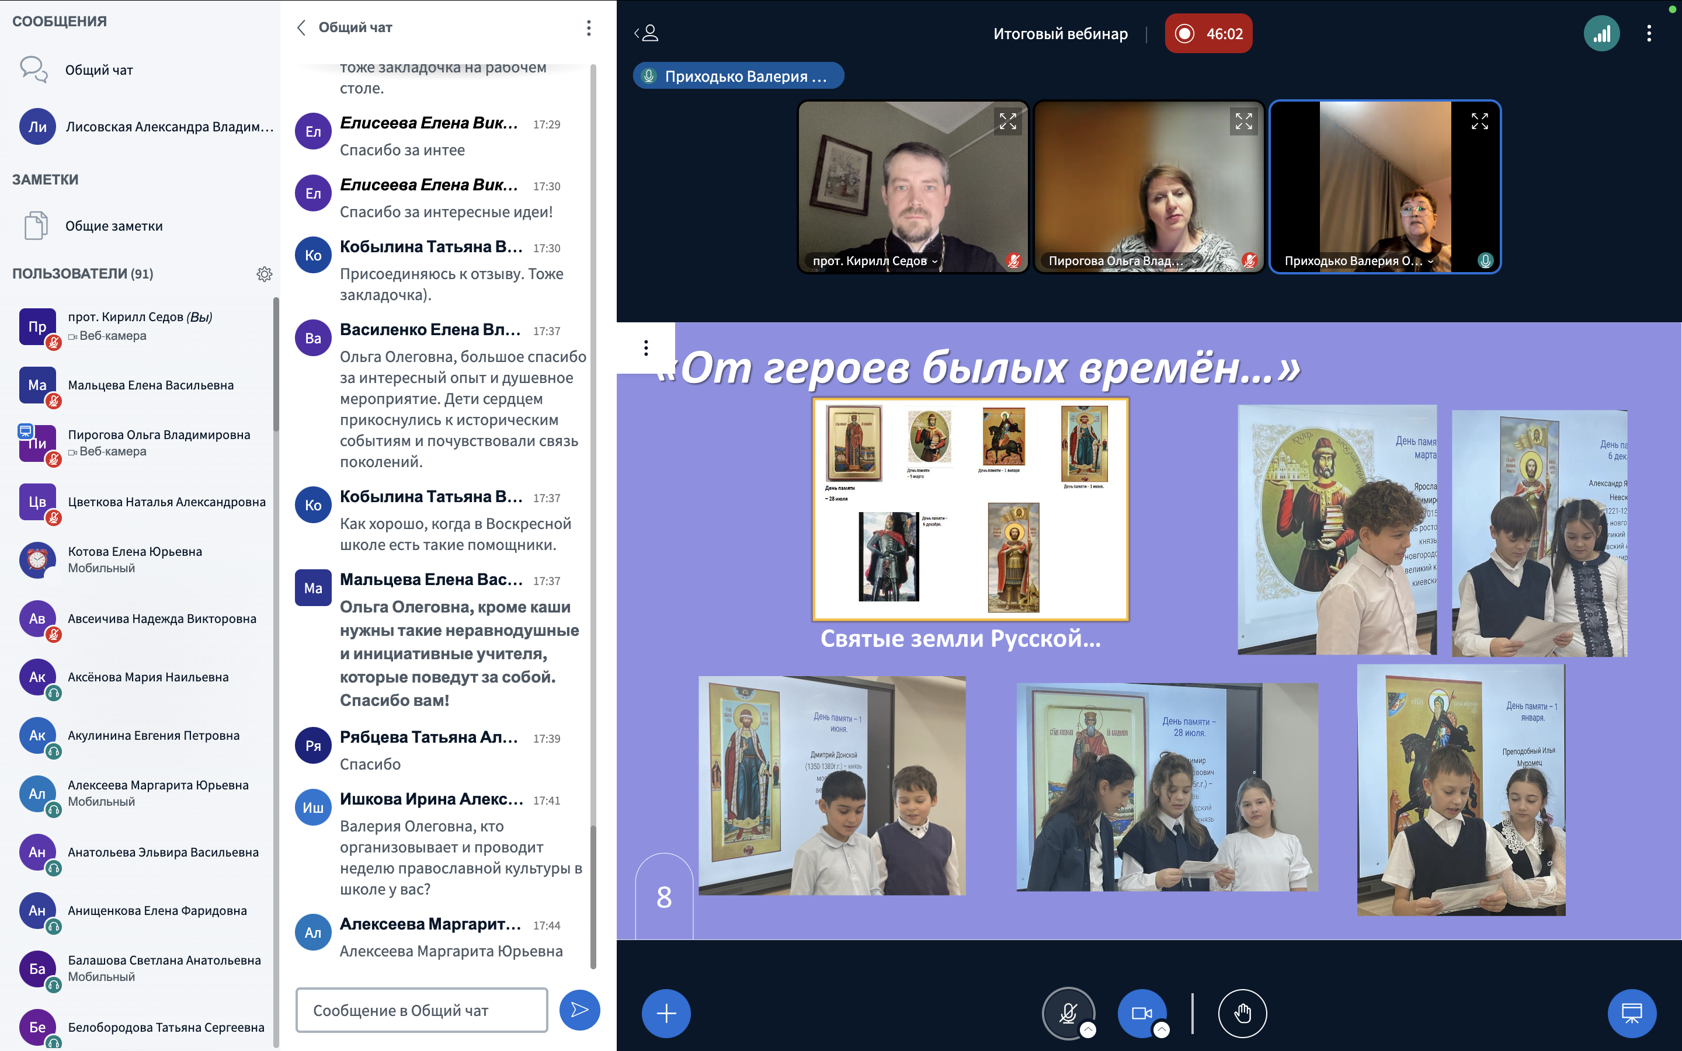Screen dimensions: 1682x1051
Task: Click the screen share presentation button
Action: (x=1631, y=1014)
